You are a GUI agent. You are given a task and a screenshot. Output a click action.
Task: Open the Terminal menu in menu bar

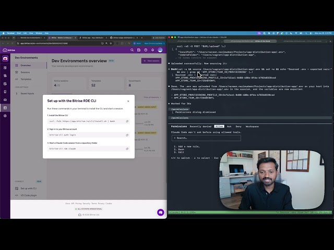pos(10,33)
